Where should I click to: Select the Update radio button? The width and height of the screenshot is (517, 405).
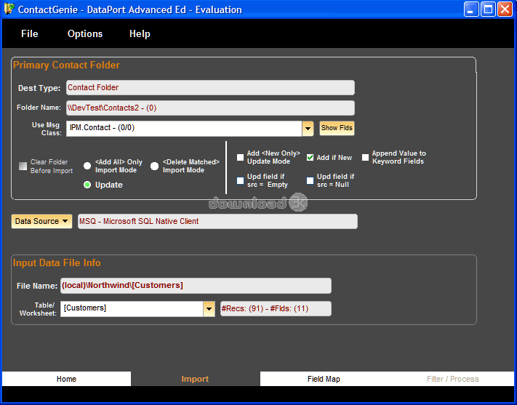click(x=87, y=185)
